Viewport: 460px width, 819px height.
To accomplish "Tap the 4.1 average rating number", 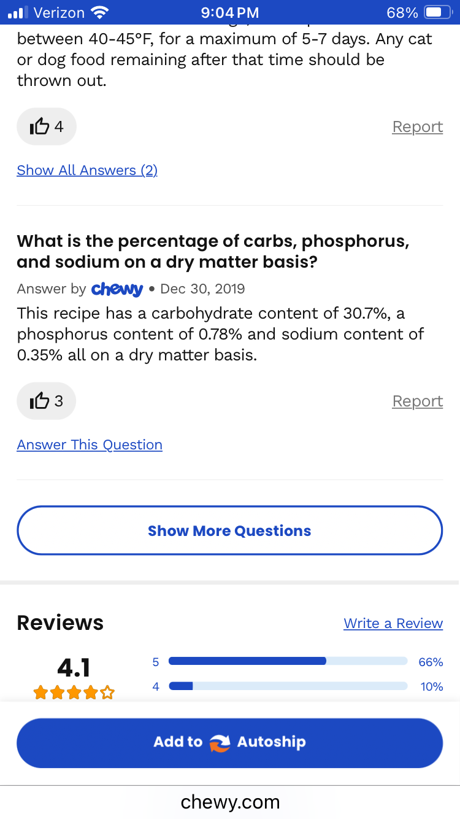I will [74, 667].
